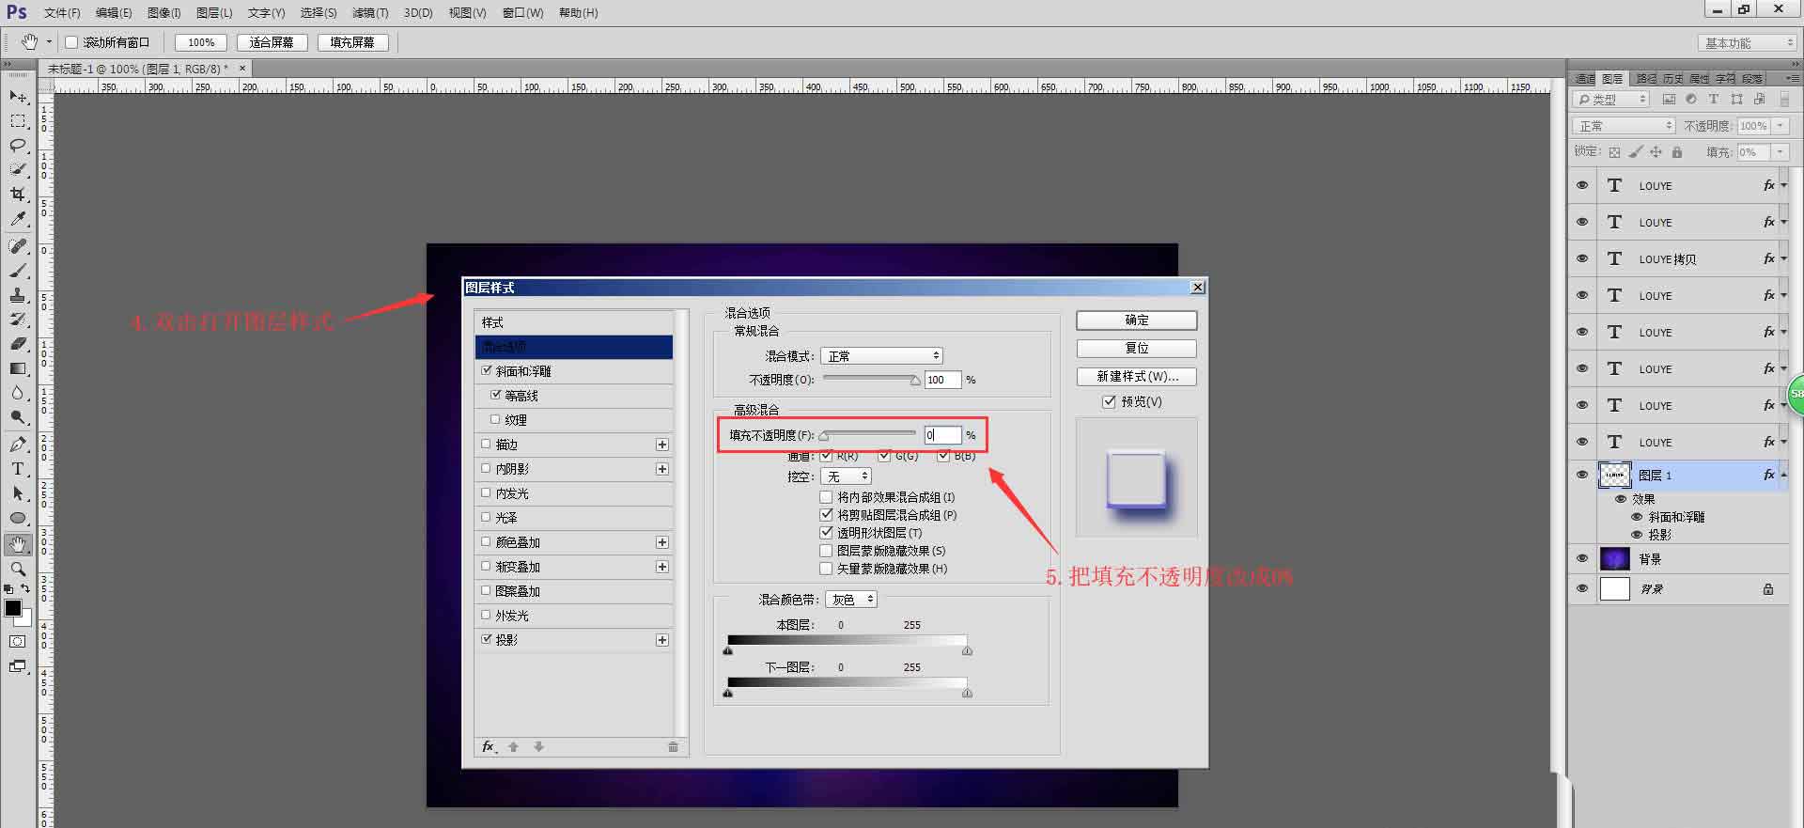Select the Dodge tool
This screenshot has width=1804, height=828.
tap(18, 417)
